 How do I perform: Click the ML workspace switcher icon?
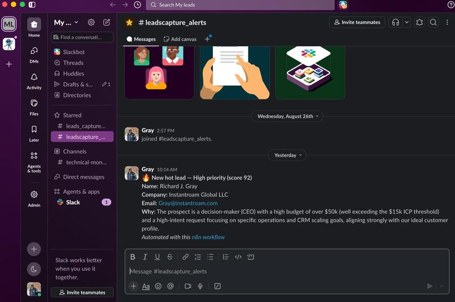click(x=8, y=24)
